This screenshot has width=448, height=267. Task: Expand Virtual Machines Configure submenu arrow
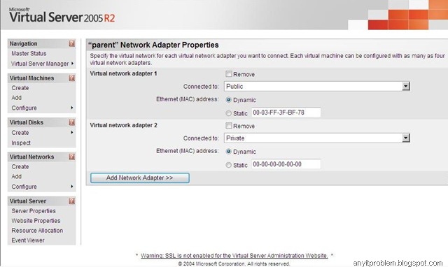pos(72,108)
